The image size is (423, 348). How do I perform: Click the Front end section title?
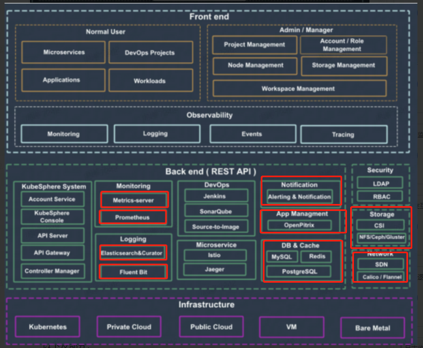click(209, 17)
